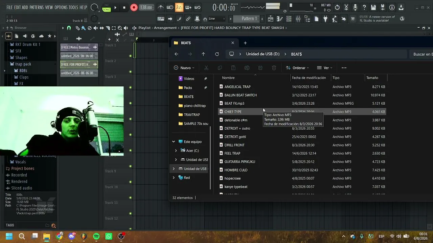The width and height of the screenshot is (433, 243).
Task: Add a new File Explorer tab
Action: pos(245,43)
